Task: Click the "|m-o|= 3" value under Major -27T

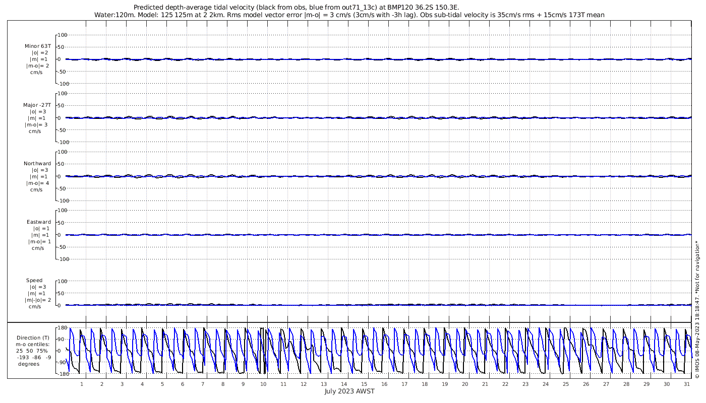Action: (x=36, y=125)
